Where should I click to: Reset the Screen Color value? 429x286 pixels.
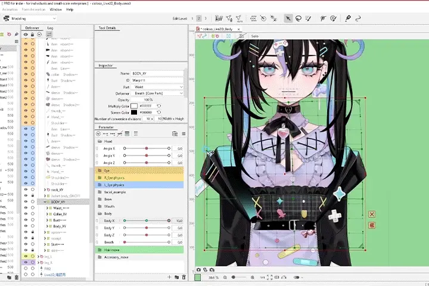158,112
